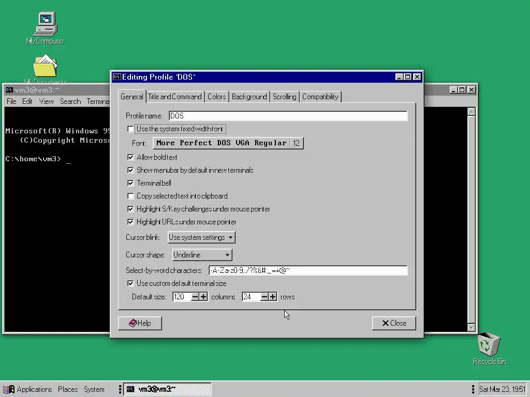Viewport: 530px width, 397px height.
Task: Toggle the Terminal bell checkbox
Action: [x=130, y=183]
